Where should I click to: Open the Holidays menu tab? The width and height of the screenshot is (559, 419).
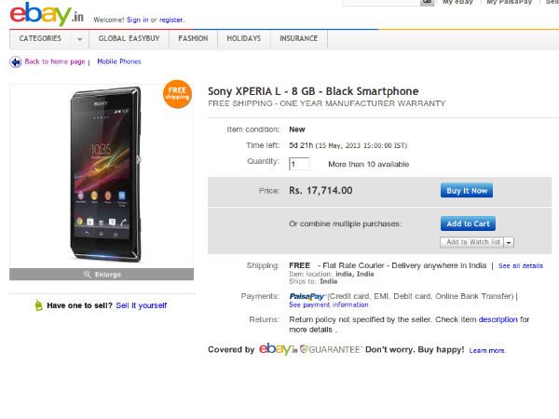244,39
